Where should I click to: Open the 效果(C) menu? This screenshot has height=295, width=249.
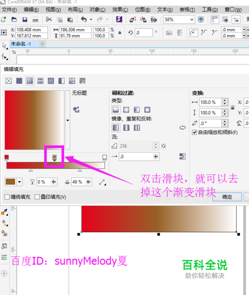120,9
